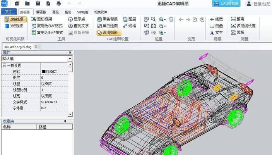Click the zoom in magnifier icon

161,19
